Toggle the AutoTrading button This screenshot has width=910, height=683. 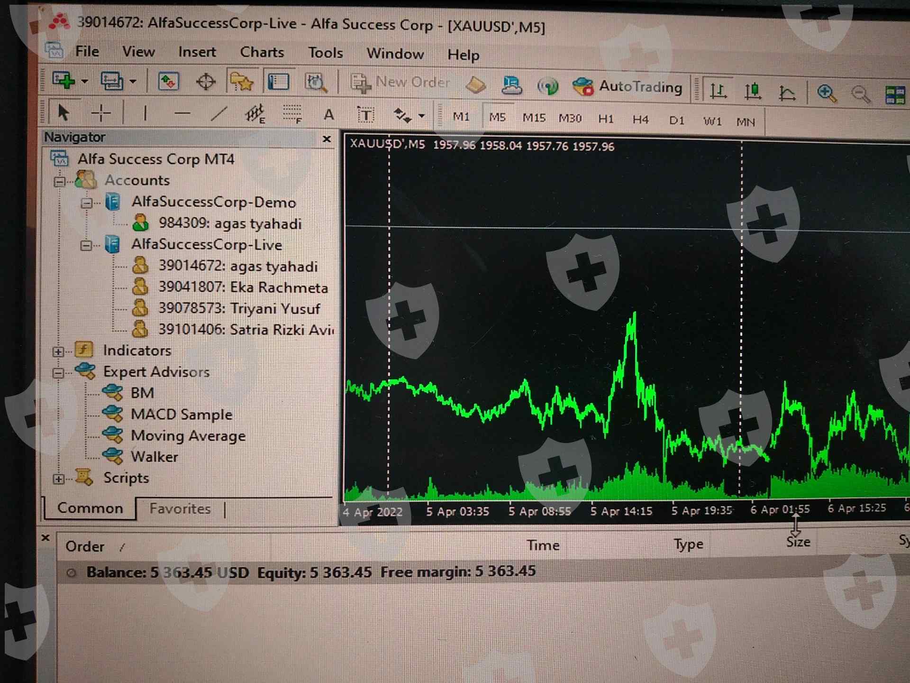(x=628, y=87)
